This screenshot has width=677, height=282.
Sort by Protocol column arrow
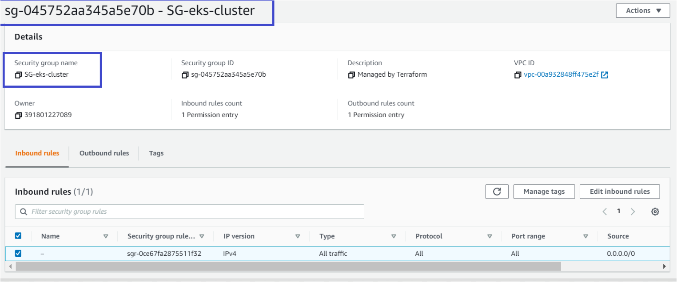coord(490,236)
